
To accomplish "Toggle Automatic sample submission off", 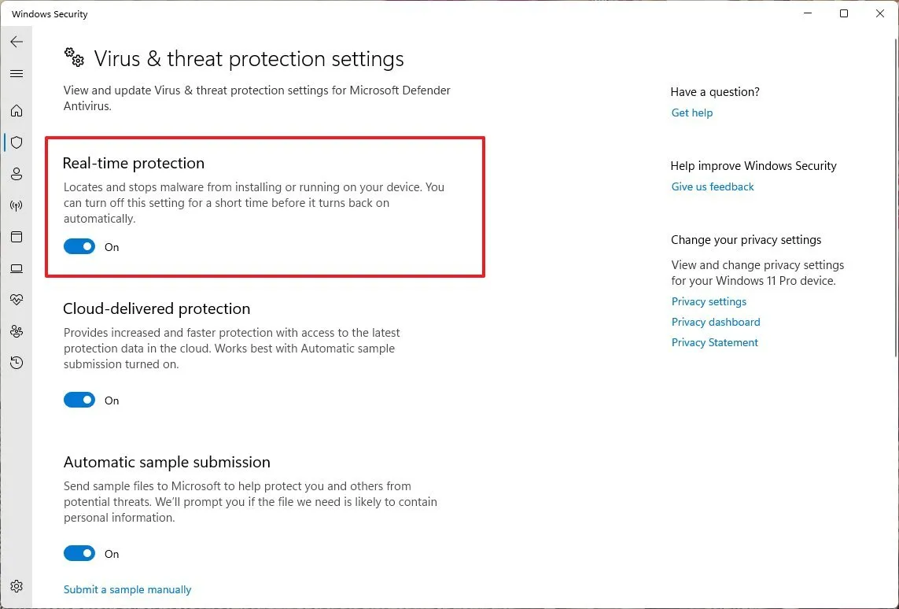I will pos(79,554).
